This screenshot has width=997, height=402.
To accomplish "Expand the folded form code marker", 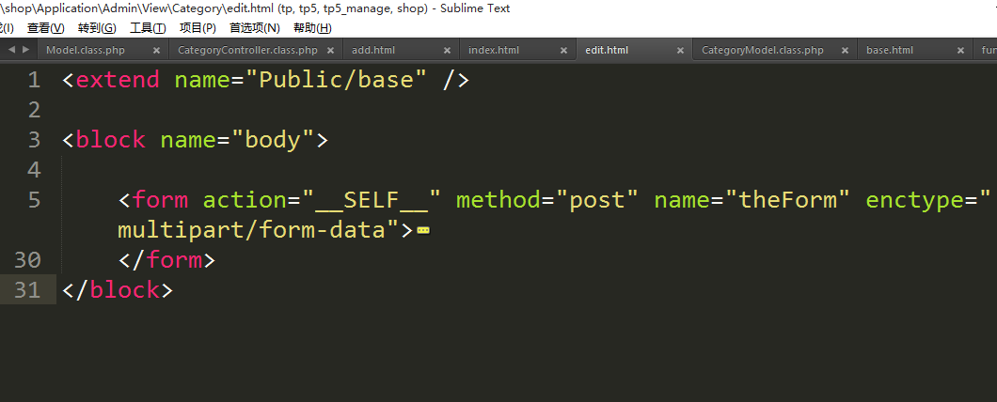I will (422, 229).
